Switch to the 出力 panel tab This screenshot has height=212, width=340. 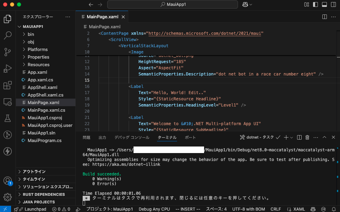(x=102, y=138)
